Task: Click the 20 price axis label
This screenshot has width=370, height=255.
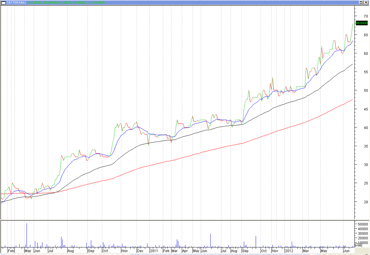Action: pos(366,202)
